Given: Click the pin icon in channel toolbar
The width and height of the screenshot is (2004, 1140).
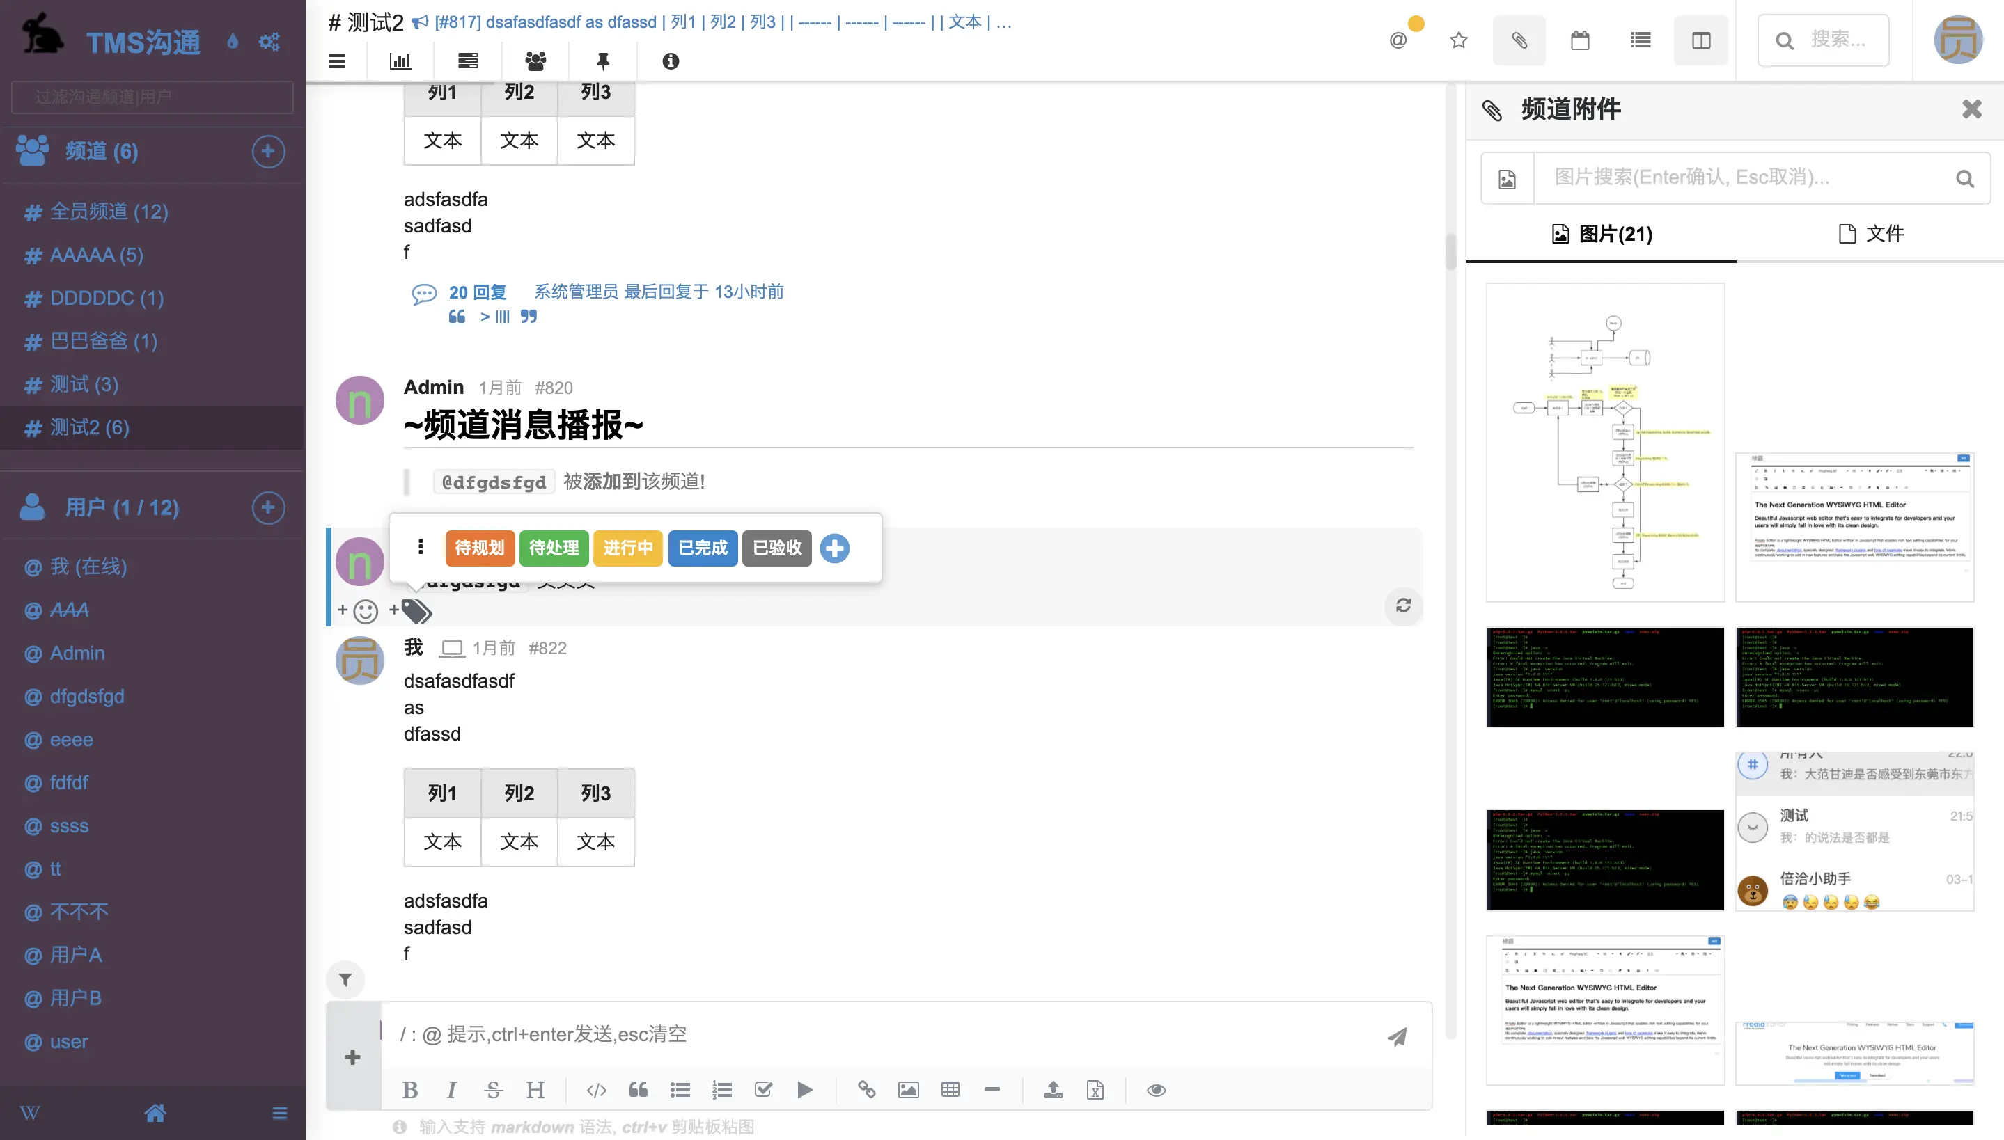Looking at the screenshot, I should pyautogui.click(x=603, y=61).
